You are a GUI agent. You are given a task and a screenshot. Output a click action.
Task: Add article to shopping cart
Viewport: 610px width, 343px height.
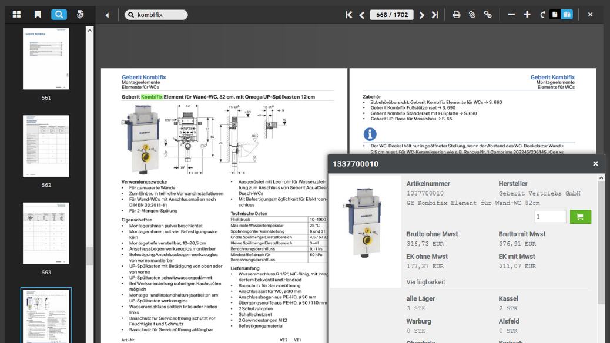tap(581, 217)
